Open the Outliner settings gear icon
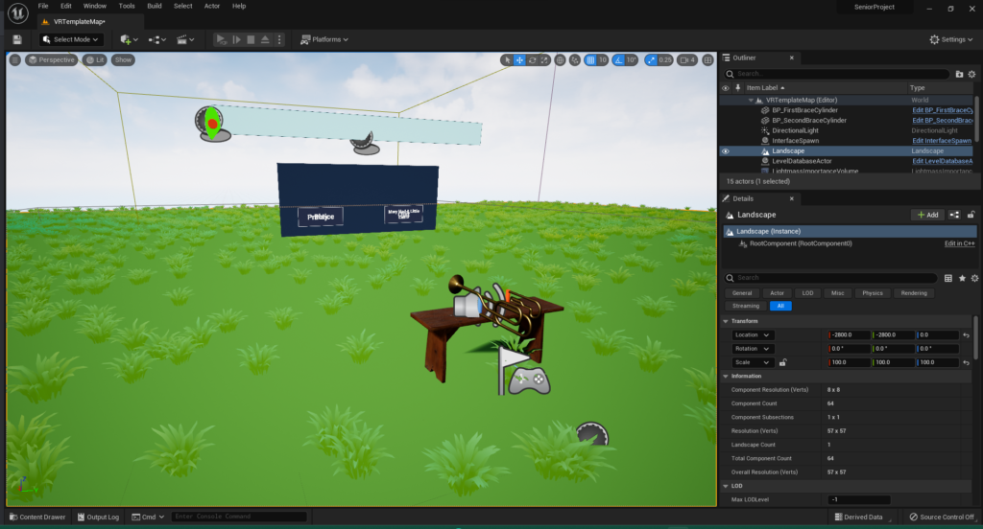The image size is (983, 529). pos(972,74)
